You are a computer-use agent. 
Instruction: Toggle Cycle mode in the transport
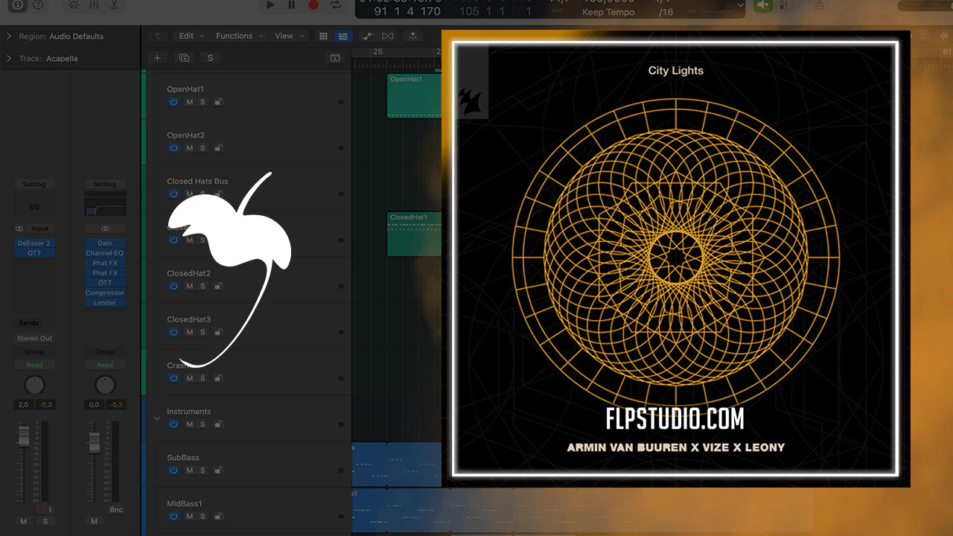pyautogui.click(x=336, y=5)
